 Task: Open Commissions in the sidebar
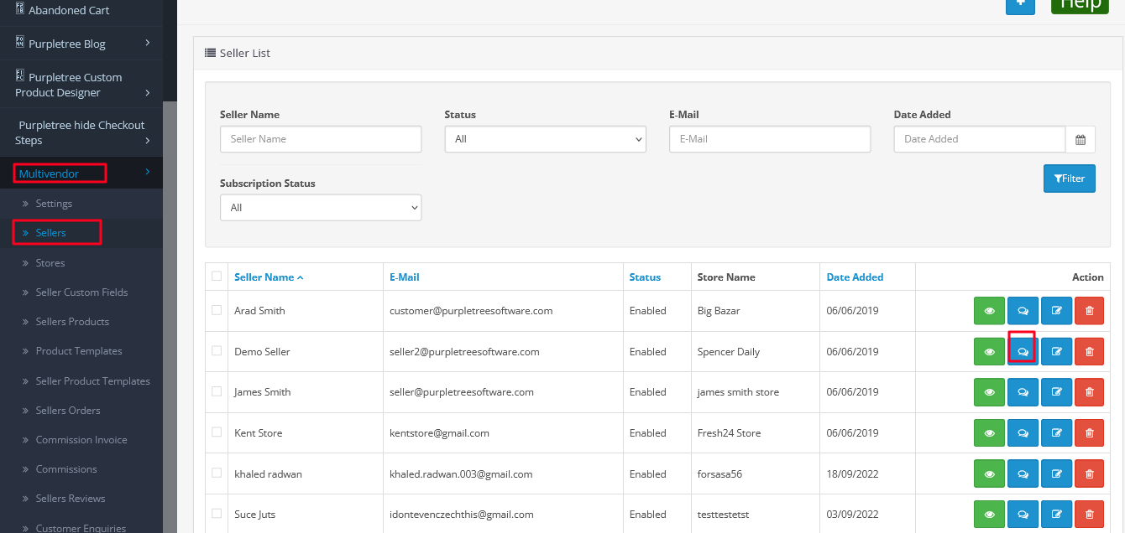point(66,469)
